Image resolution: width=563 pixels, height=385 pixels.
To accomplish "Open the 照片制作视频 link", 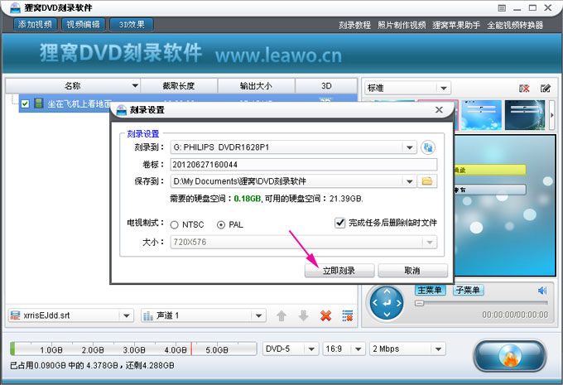I will pos(402,25).
